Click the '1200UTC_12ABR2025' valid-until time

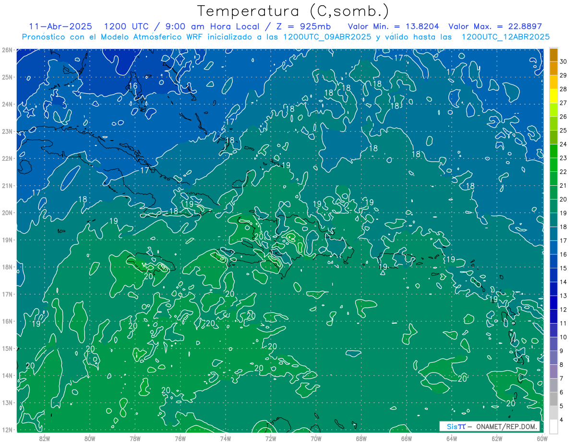505,37
